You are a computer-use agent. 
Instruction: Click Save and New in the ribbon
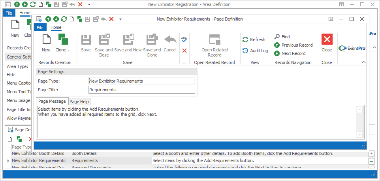tap(128, 43)
